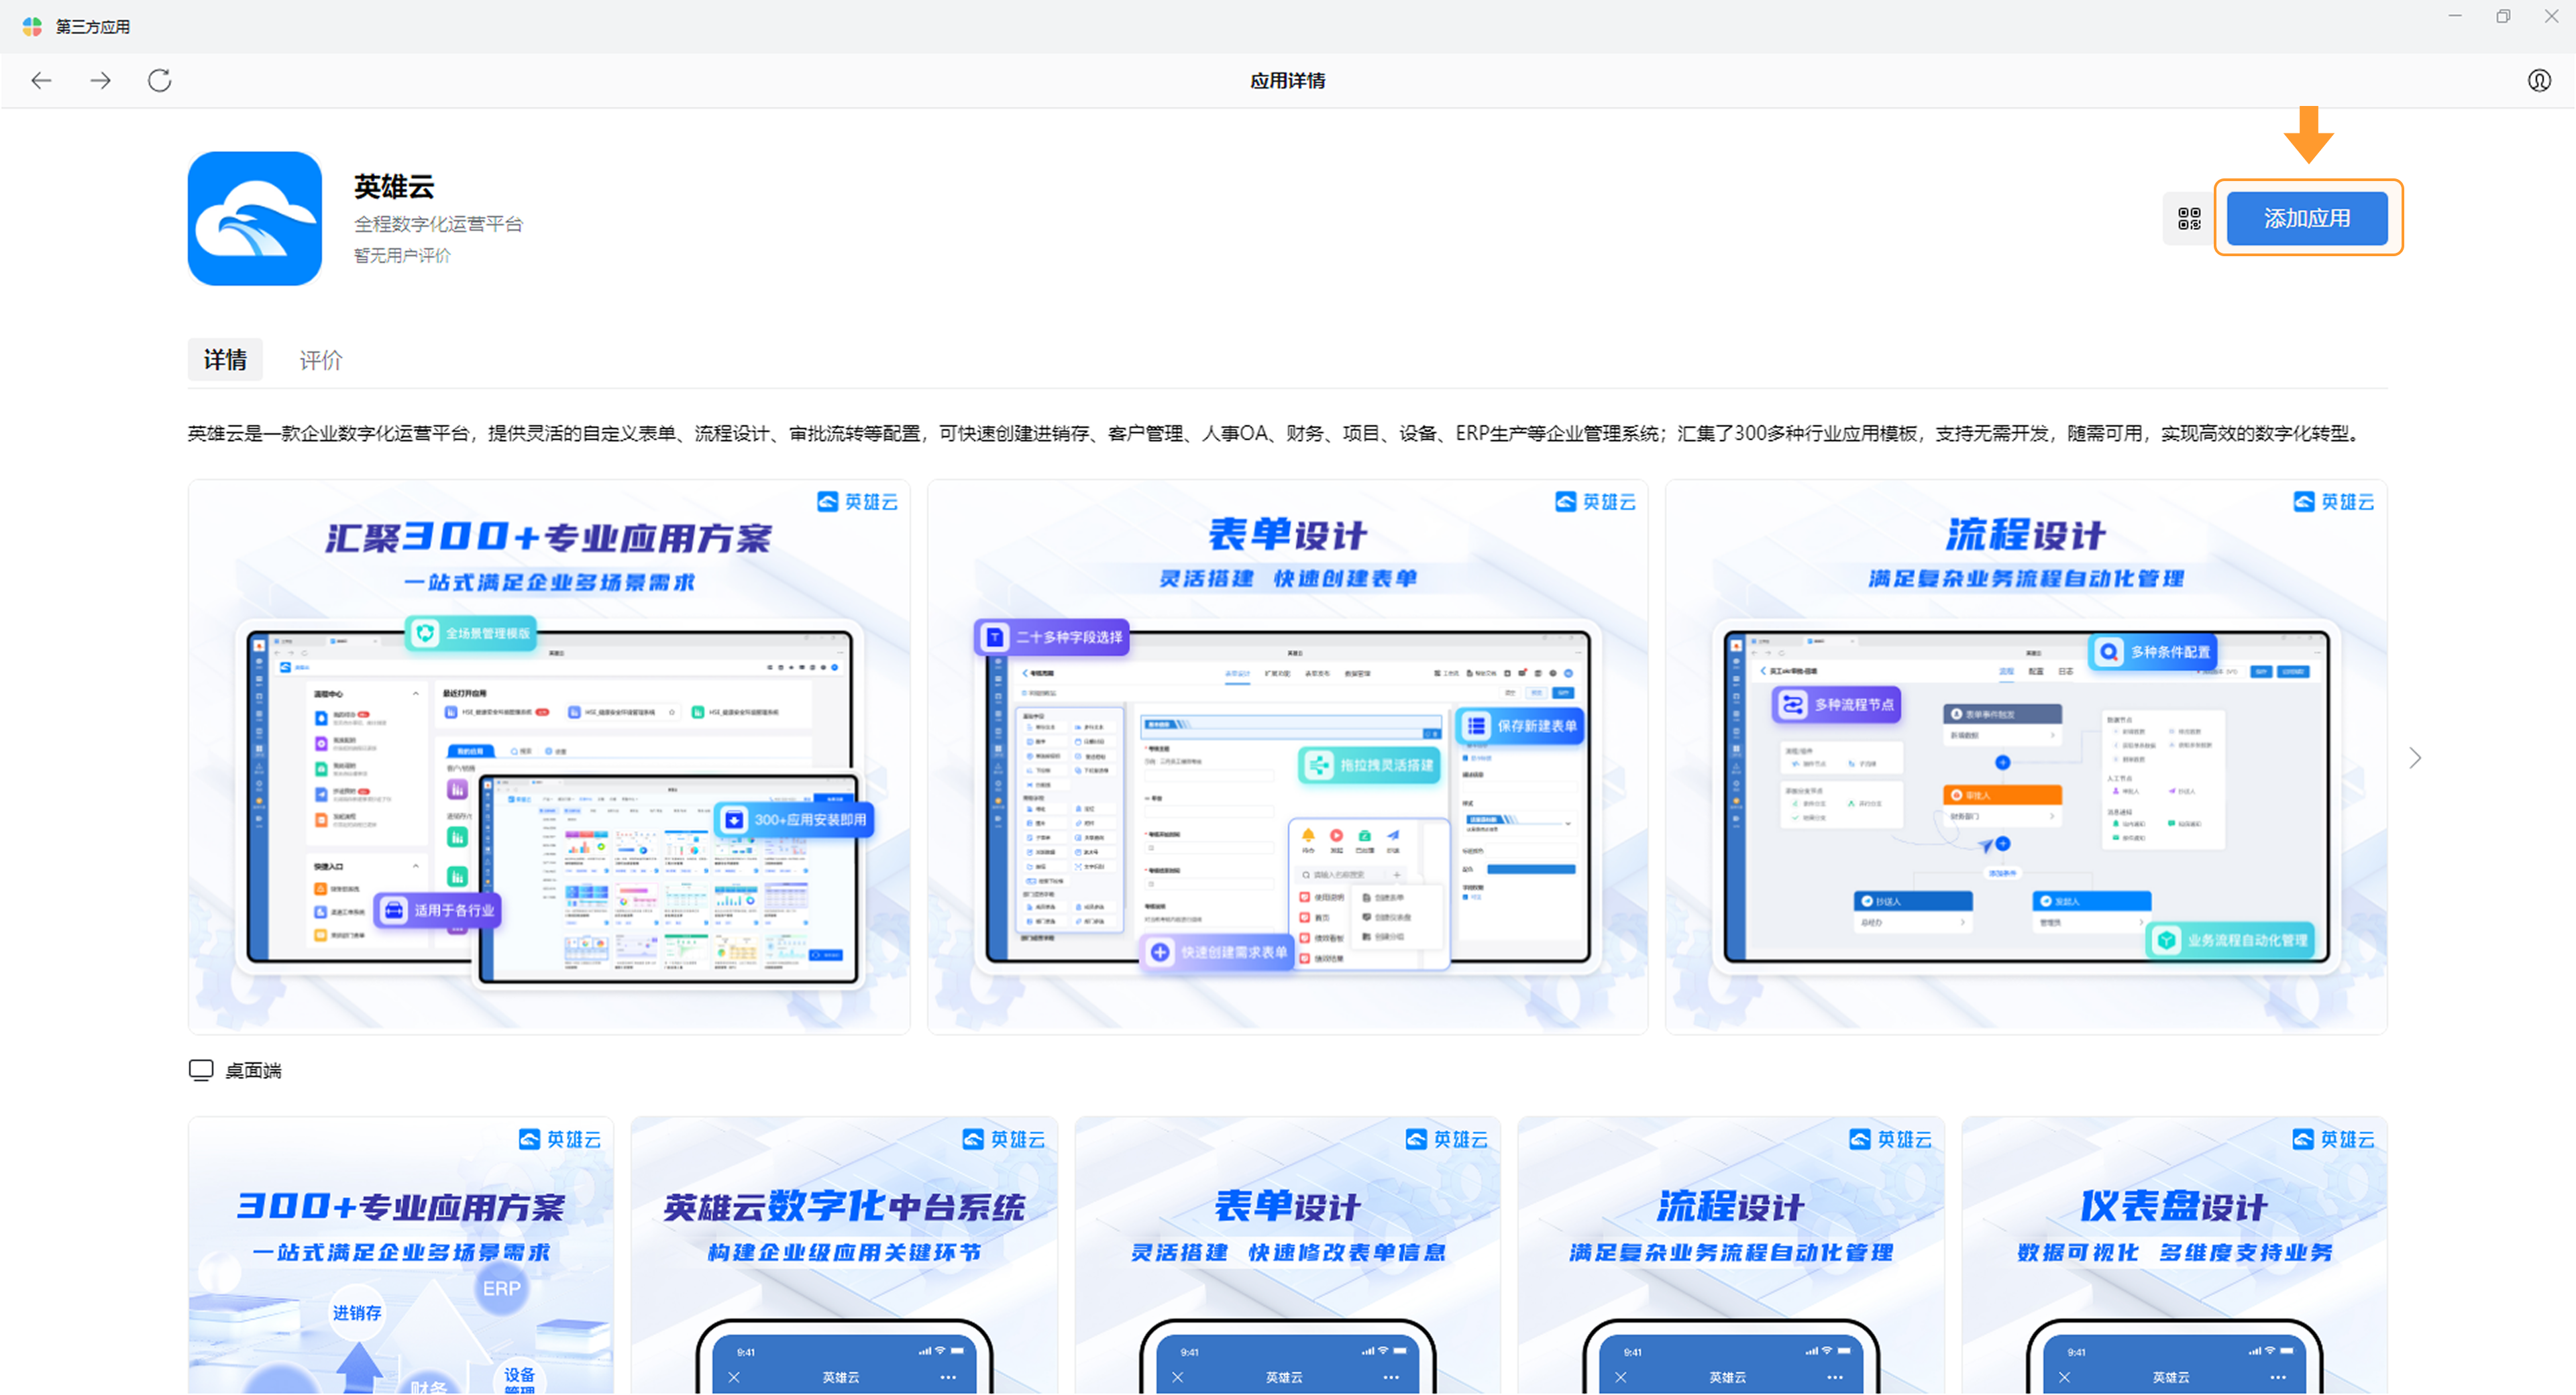The width and height of the screenshot is (2576, 1395).
Task: Open the 汇聚300+专业应用方案 screenshot
Action: tap(549, 757)
